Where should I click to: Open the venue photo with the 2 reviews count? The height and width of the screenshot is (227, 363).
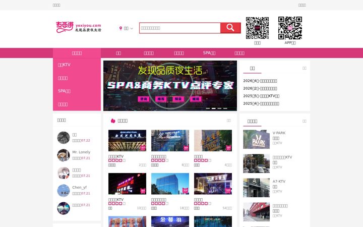127,141
